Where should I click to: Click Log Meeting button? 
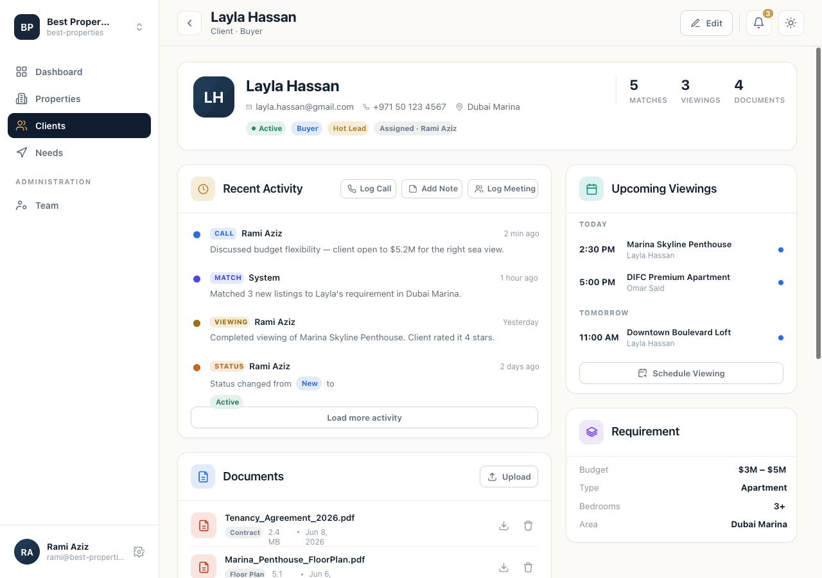(503, 189)
